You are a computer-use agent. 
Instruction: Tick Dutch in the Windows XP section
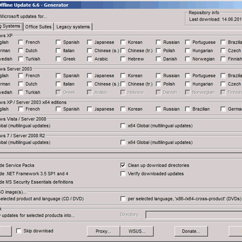21,51
